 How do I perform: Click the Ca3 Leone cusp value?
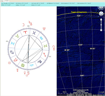(x=38, y=3)
